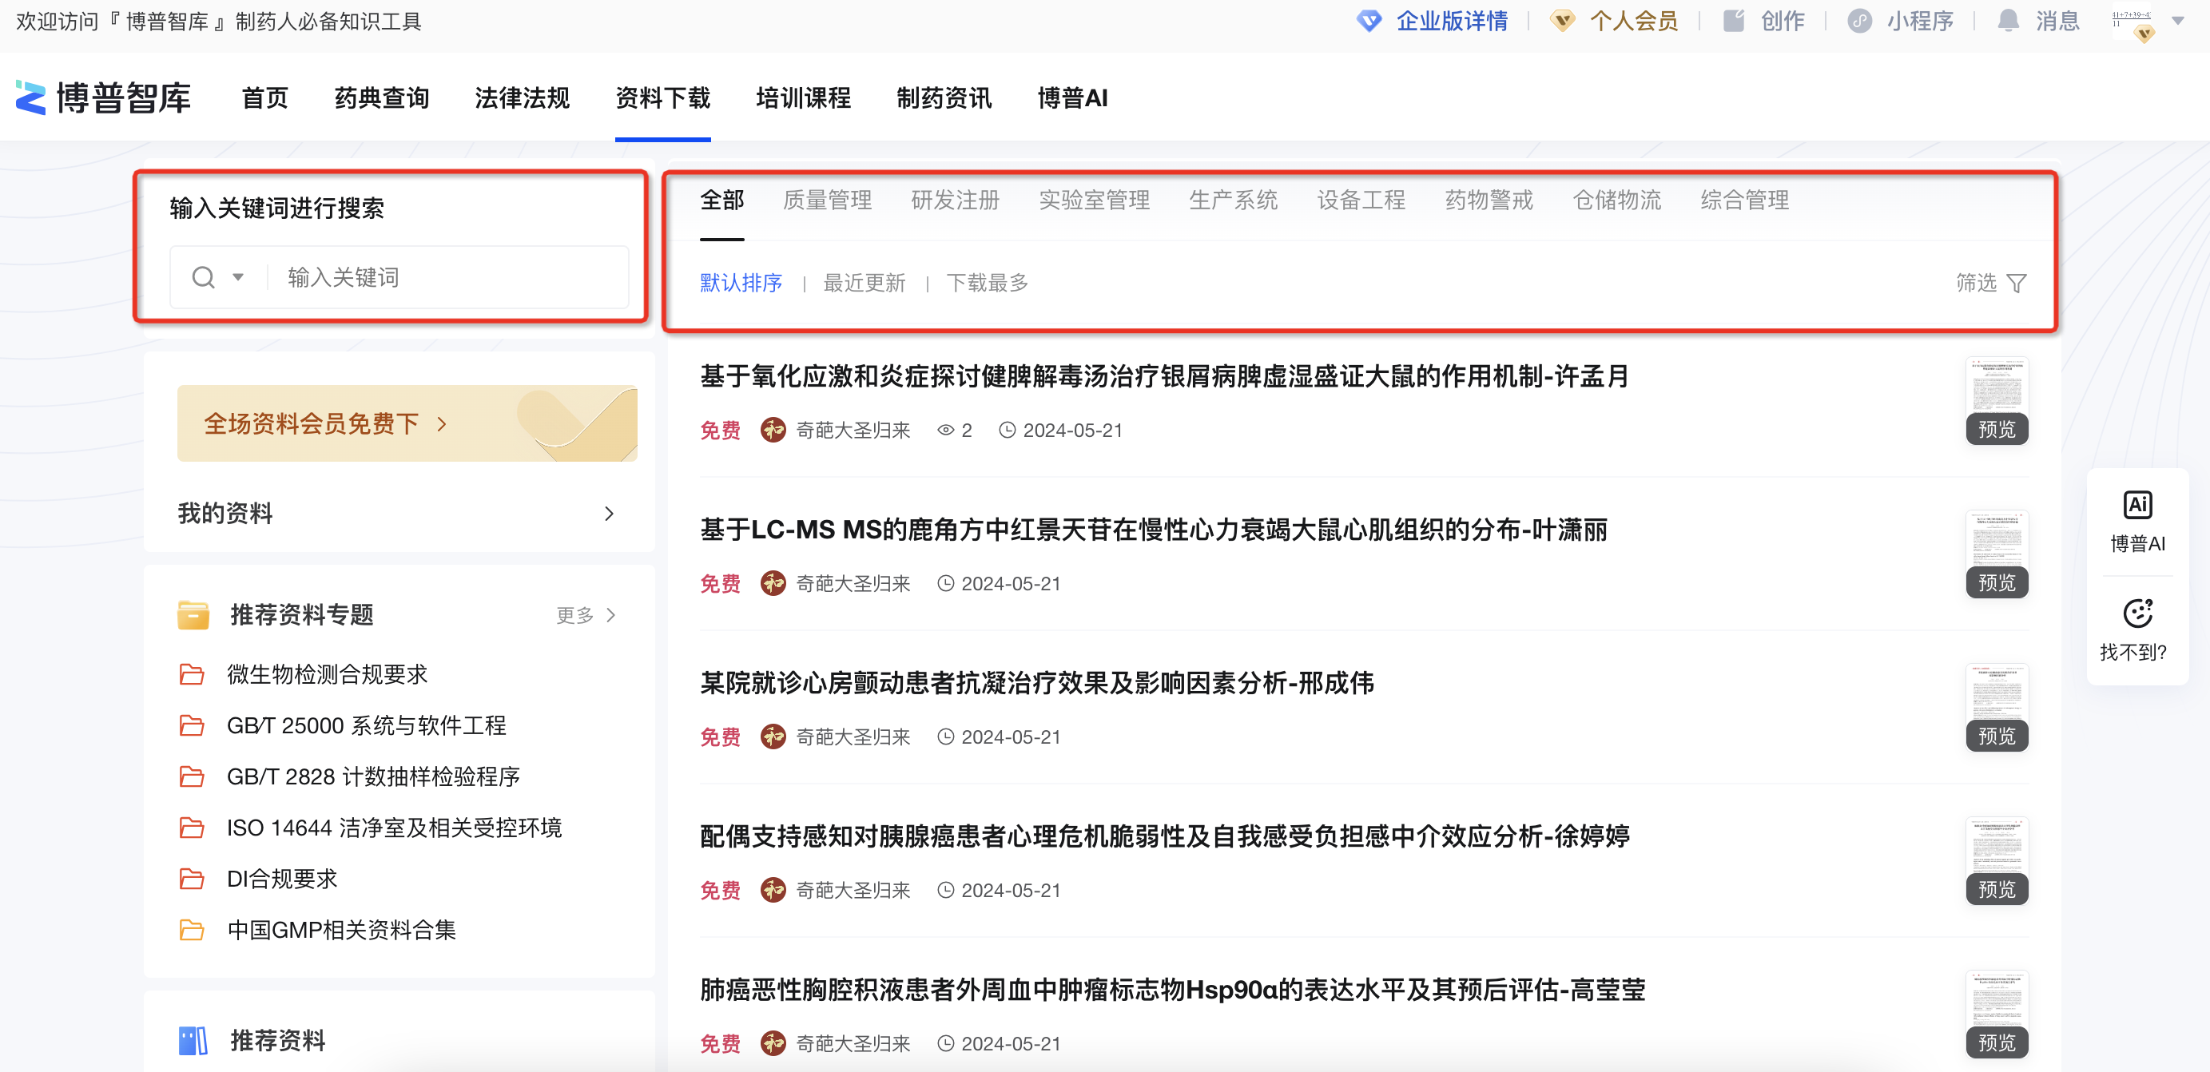2210x1072 pixels.
Task: Open article 肺癌恶性胸腔积液患者 Hsp90α
Action: click(1173, 990)
